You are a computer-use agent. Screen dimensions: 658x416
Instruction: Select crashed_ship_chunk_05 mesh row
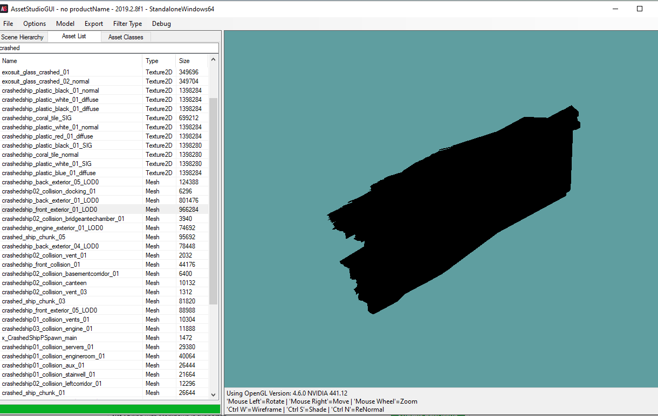tap(104, 237)
